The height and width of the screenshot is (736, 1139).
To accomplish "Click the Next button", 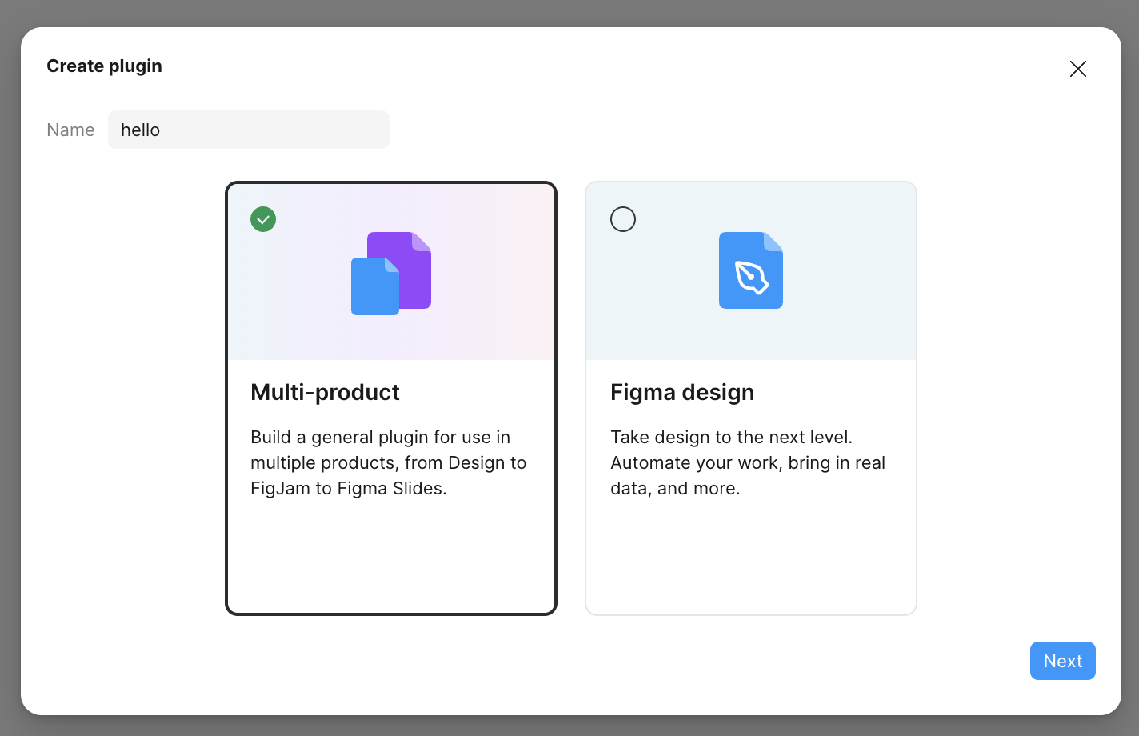I will click(1063, 661).
